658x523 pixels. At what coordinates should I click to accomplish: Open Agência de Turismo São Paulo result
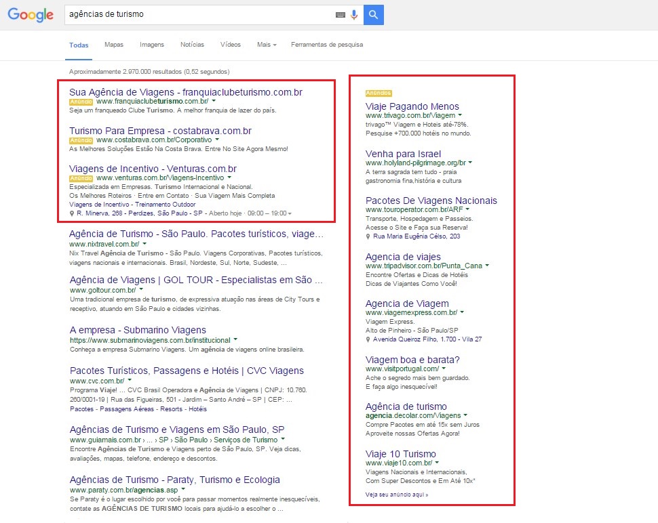[196, 234]
